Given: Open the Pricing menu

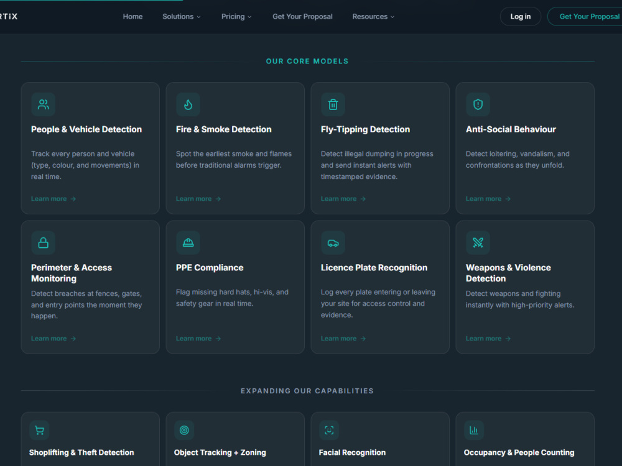Looking at the screenshot, I should coord(236,17).
